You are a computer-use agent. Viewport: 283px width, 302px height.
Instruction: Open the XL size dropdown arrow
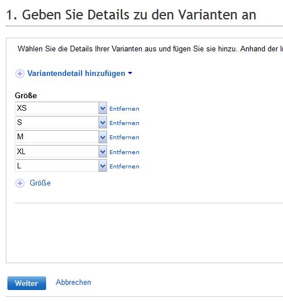pyautogui.click(x=103, y=152)
